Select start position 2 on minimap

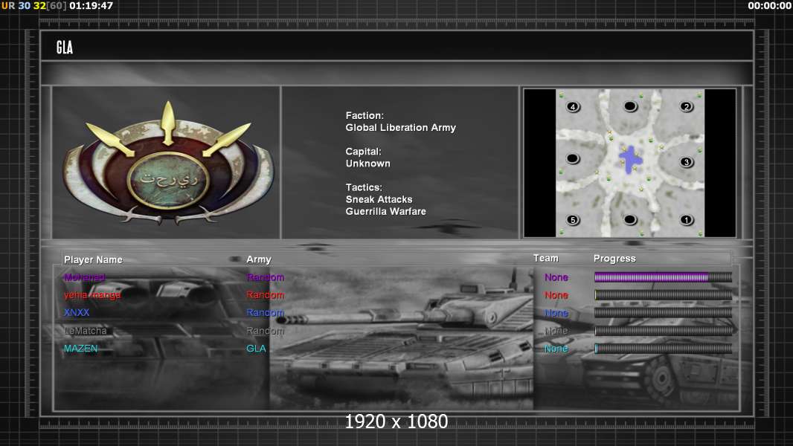(x=686, y=107)
